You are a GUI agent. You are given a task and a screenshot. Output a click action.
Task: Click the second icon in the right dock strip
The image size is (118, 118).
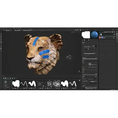point(117,34)
